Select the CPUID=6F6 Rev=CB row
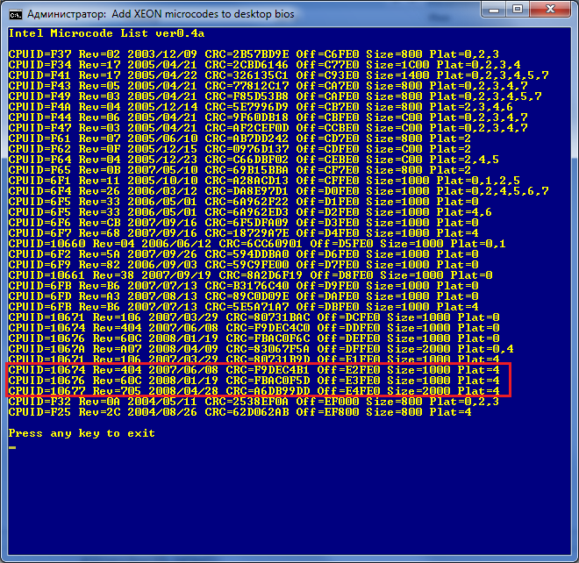This screenshot has width=579, height=563. pyautogui.click(x=243, y=223)
